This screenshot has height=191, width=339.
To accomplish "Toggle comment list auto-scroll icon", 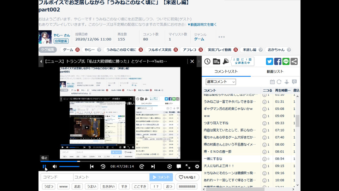I will 287,82.
